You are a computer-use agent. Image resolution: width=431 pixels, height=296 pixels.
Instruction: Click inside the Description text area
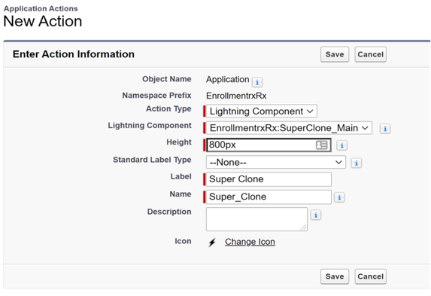tap(256, 219)
